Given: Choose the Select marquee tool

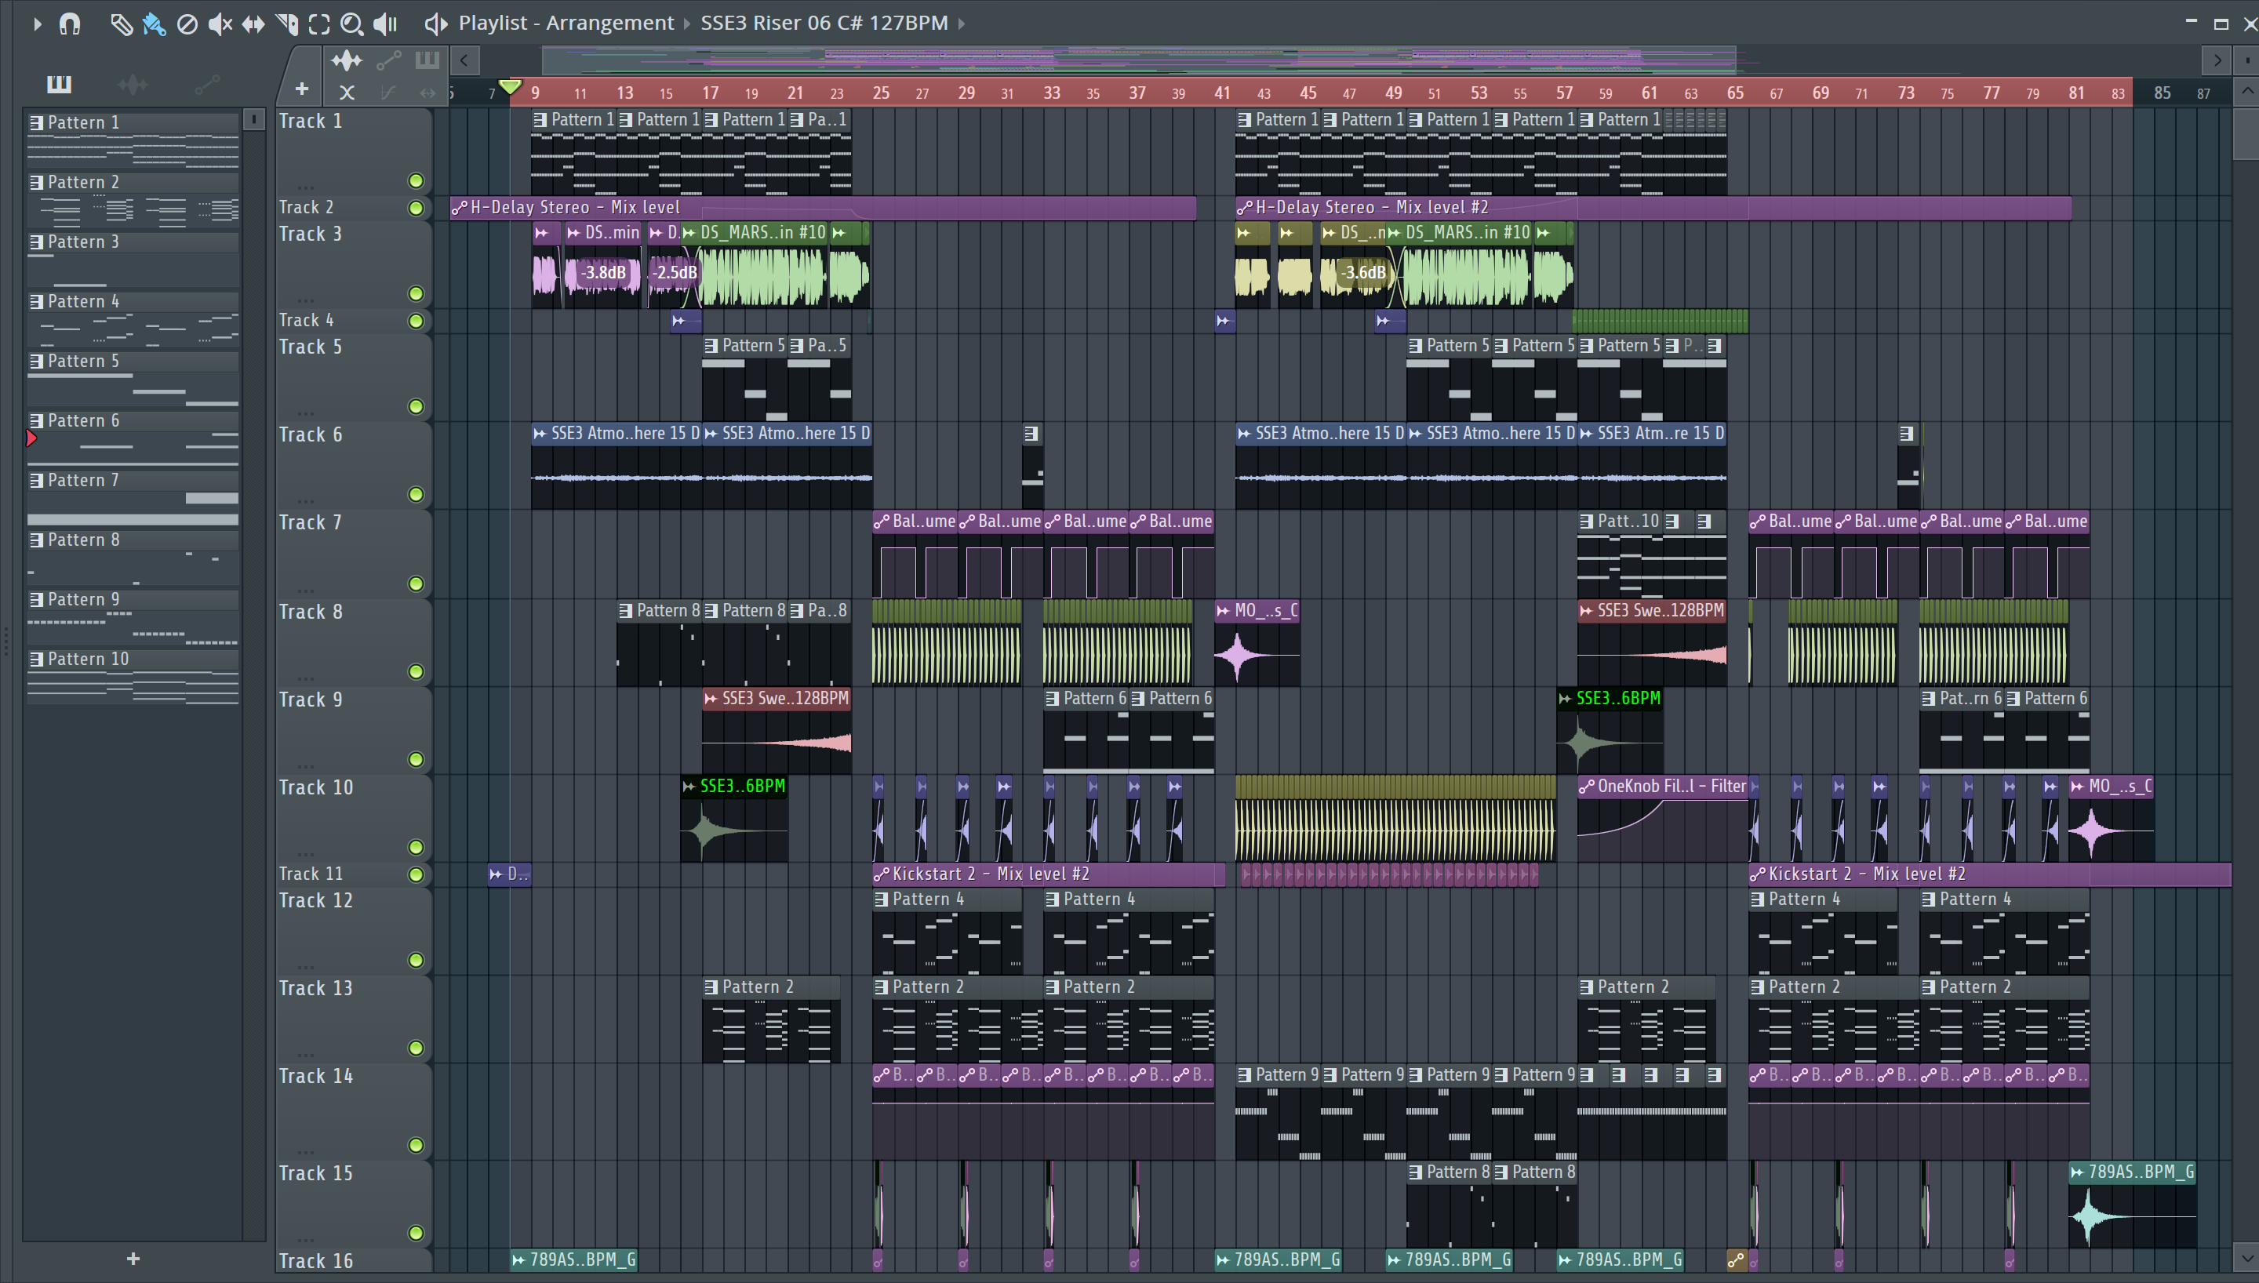Looking at the screenshot, I should [x=319, y=24].
